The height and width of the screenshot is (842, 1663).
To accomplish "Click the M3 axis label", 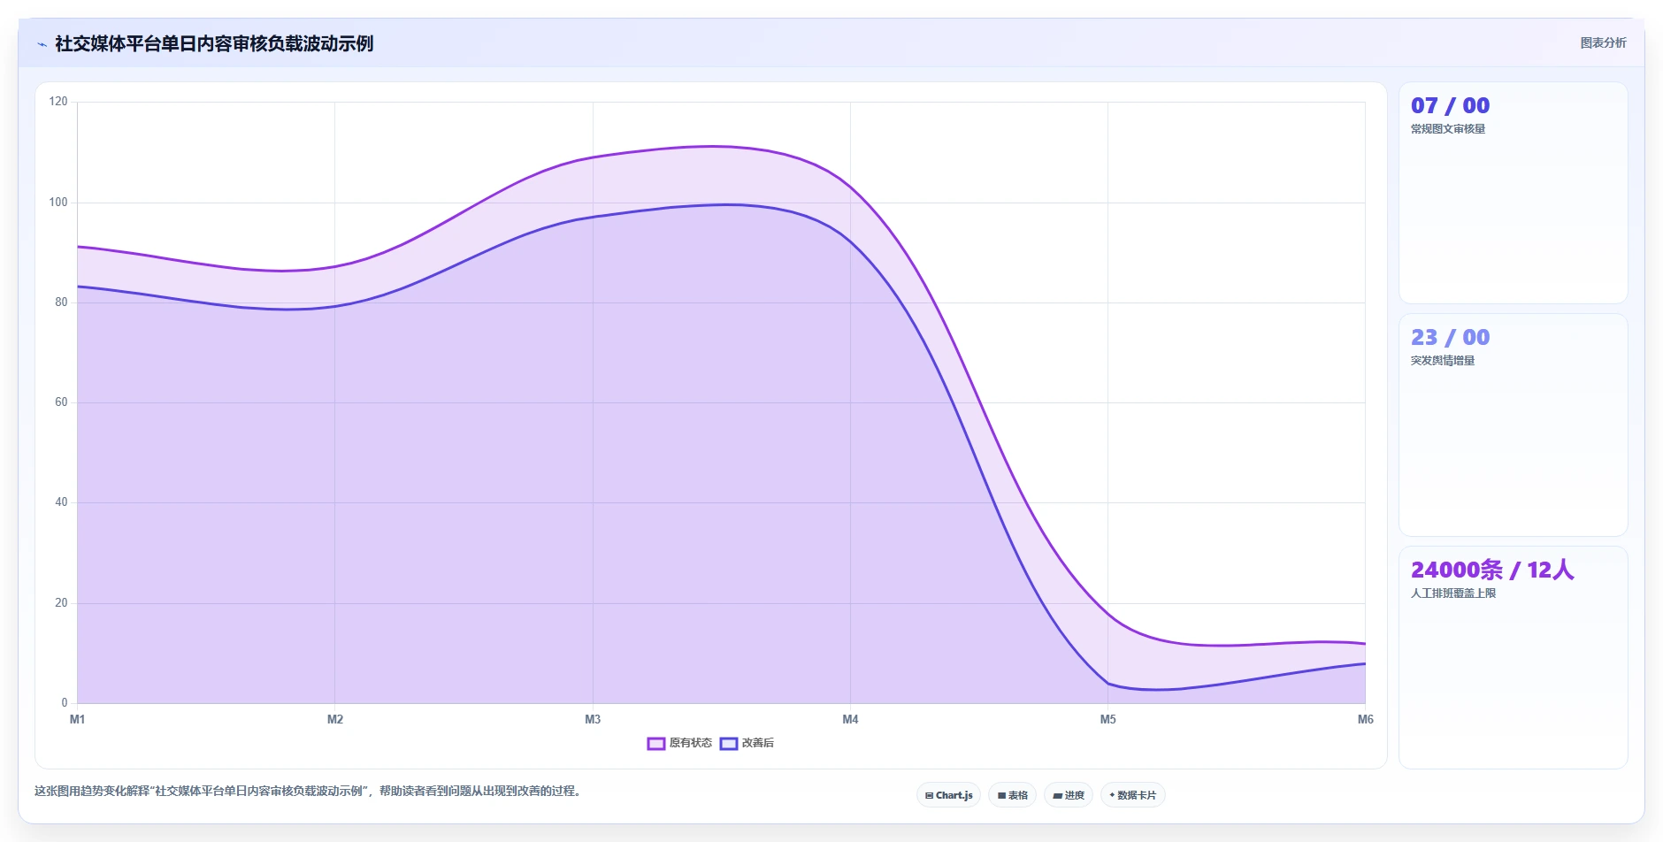I will click(593, 720).
